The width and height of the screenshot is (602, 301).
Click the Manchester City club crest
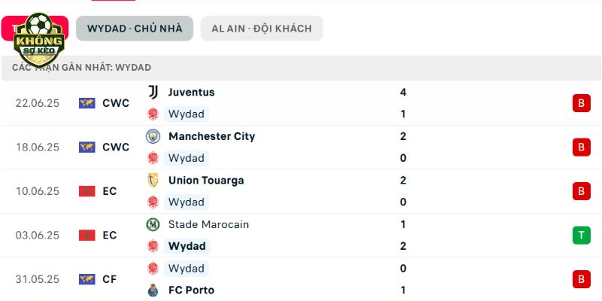[x=154, y=136]
